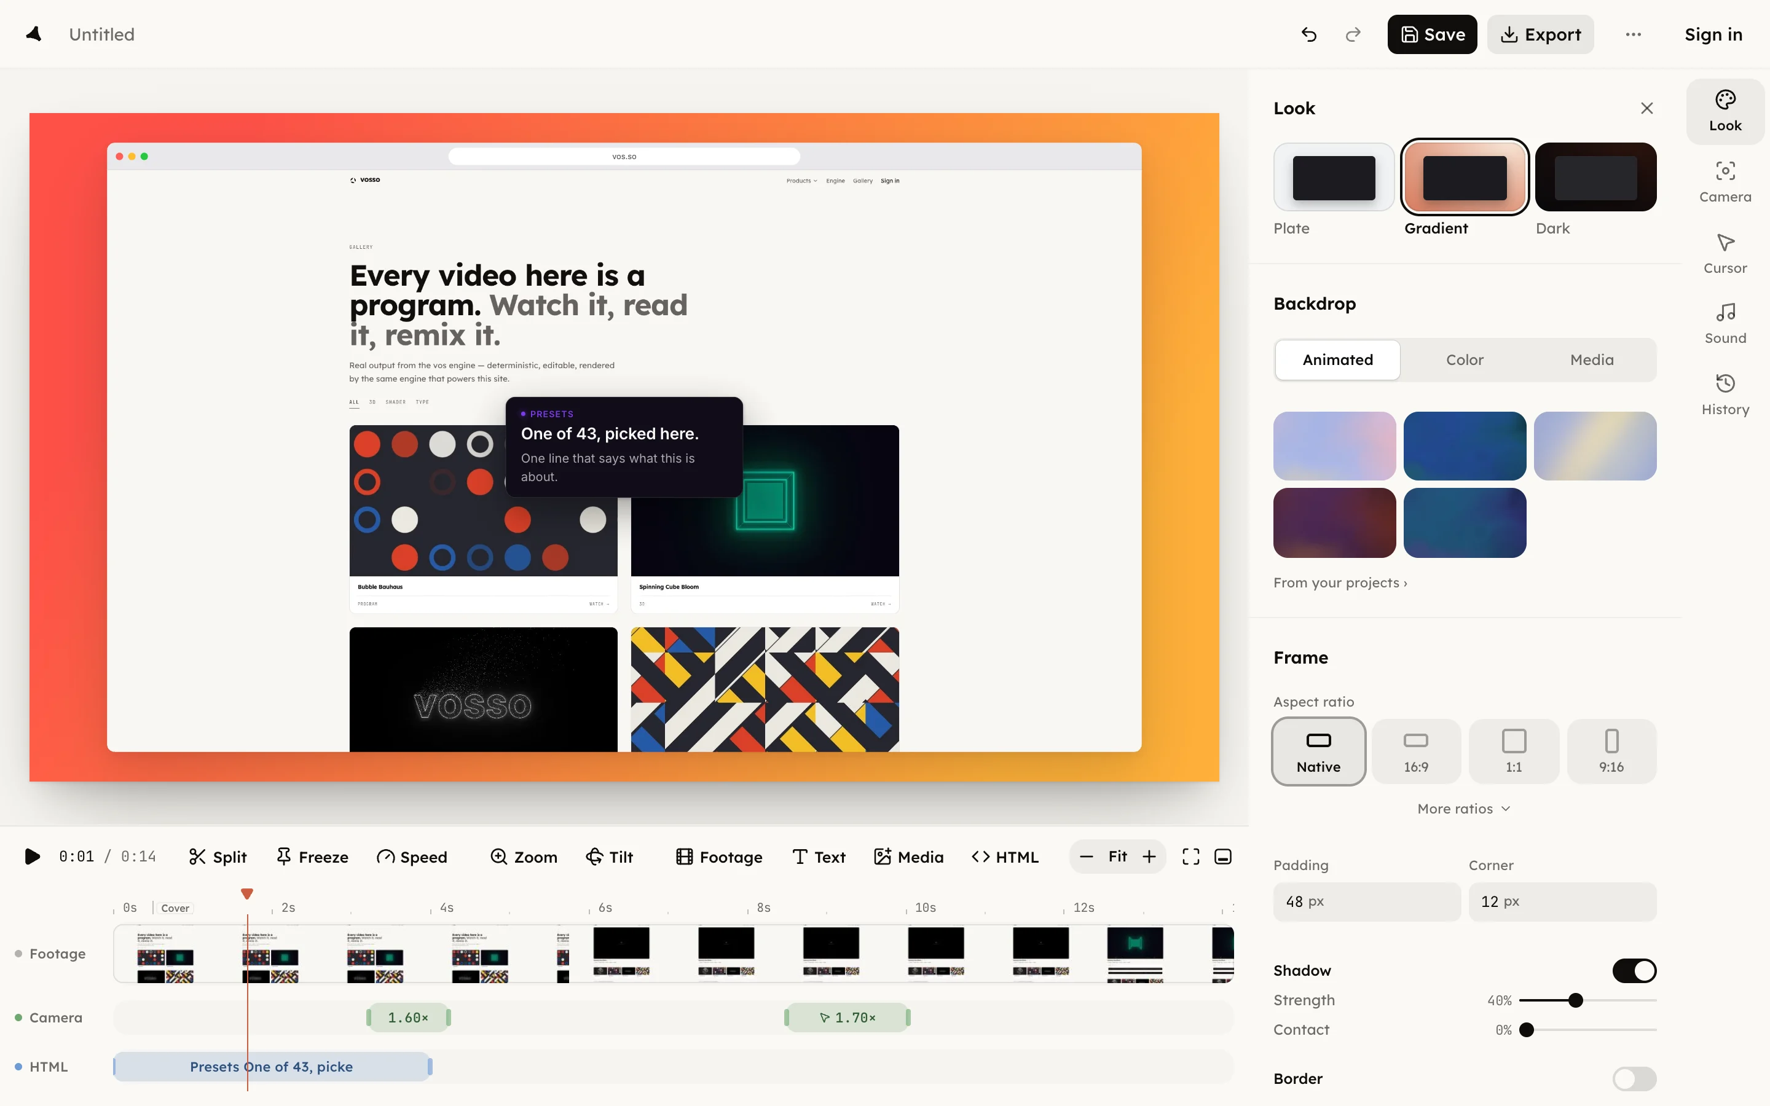Open the Camera panel in the sidebar
1770x1106 pixels.
click(1725, 182)
